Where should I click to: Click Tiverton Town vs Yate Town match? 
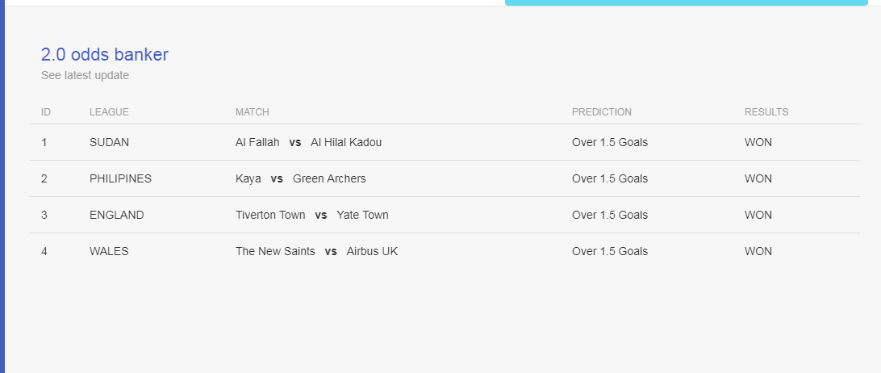tap(312, 215)
